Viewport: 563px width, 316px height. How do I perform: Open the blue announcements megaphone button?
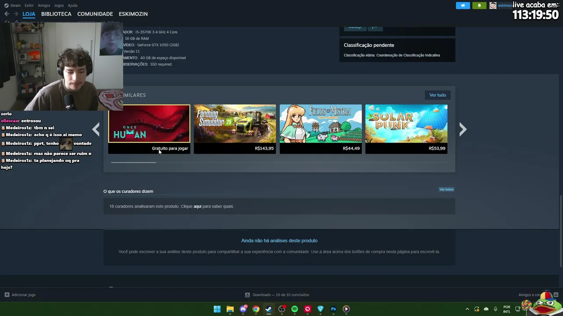pos(463,5)
